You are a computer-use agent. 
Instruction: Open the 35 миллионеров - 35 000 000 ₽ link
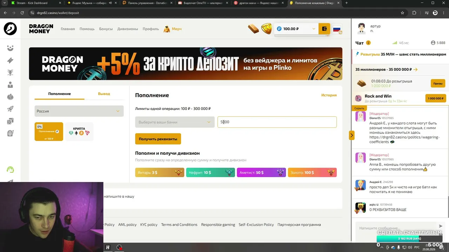point(387,69)
